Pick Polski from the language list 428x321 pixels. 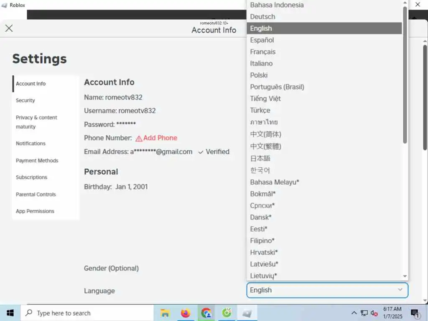tap(324, 75)
